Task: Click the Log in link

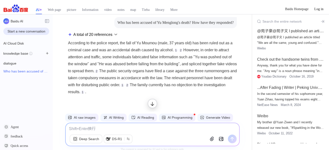Action: [x=319, y=9]
